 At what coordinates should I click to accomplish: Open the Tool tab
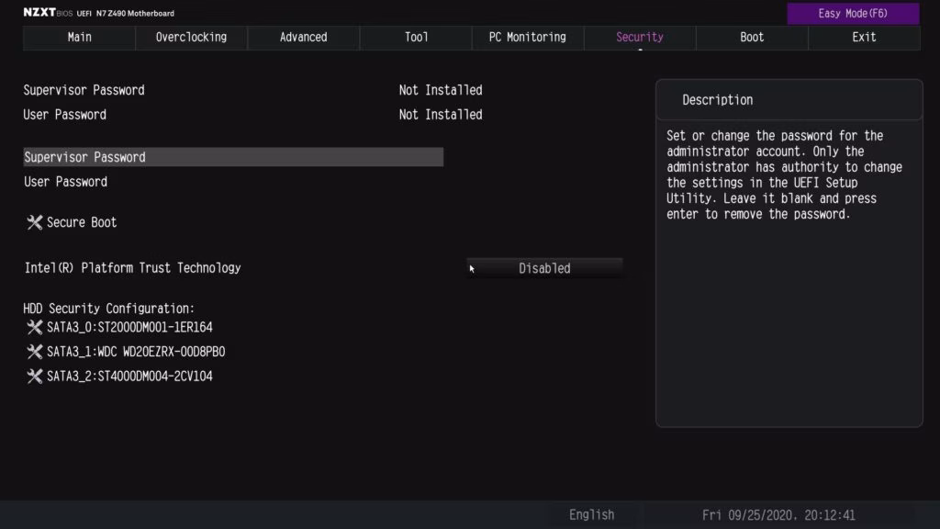pos(416,37)
